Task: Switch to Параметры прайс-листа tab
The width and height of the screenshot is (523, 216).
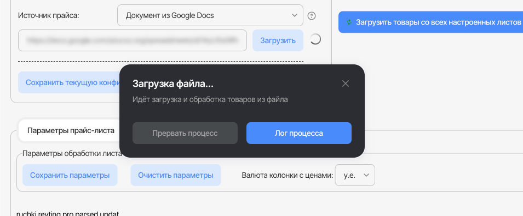Action: click(x=71, y=130)
